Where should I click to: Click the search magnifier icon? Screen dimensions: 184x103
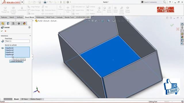[x=164, y=2]
